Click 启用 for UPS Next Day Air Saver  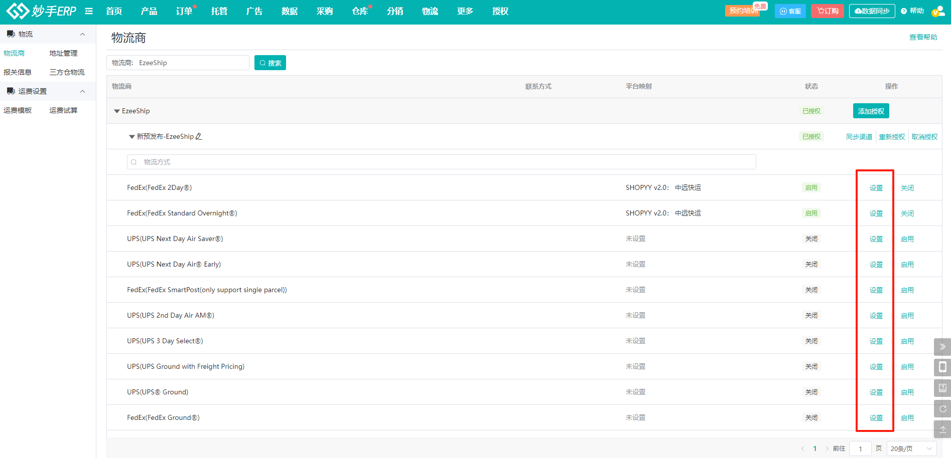(907, 239)
